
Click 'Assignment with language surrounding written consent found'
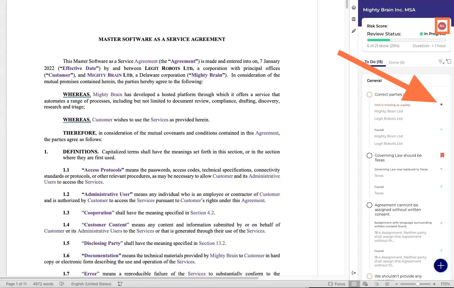tap(403, 224)
